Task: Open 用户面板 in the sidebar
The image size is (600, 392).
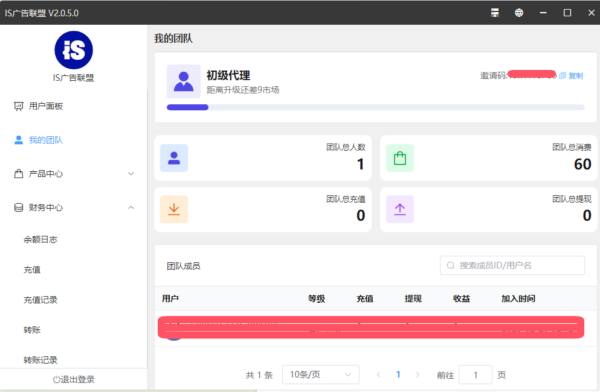Action: point(46,106)
